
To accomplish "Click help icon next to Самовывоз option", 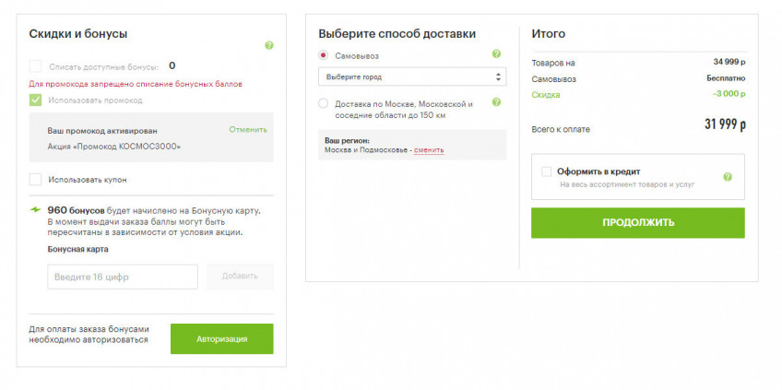I will click(496, 55).
